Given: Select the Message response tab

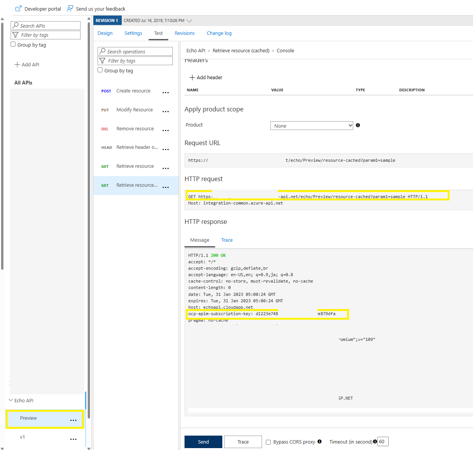Looking at the screenshot, I should click(200, 240).
